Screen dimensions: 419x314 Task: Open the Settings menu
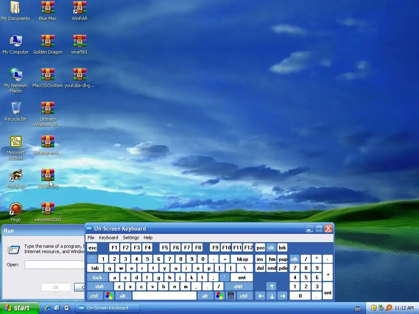click(131, 238)
